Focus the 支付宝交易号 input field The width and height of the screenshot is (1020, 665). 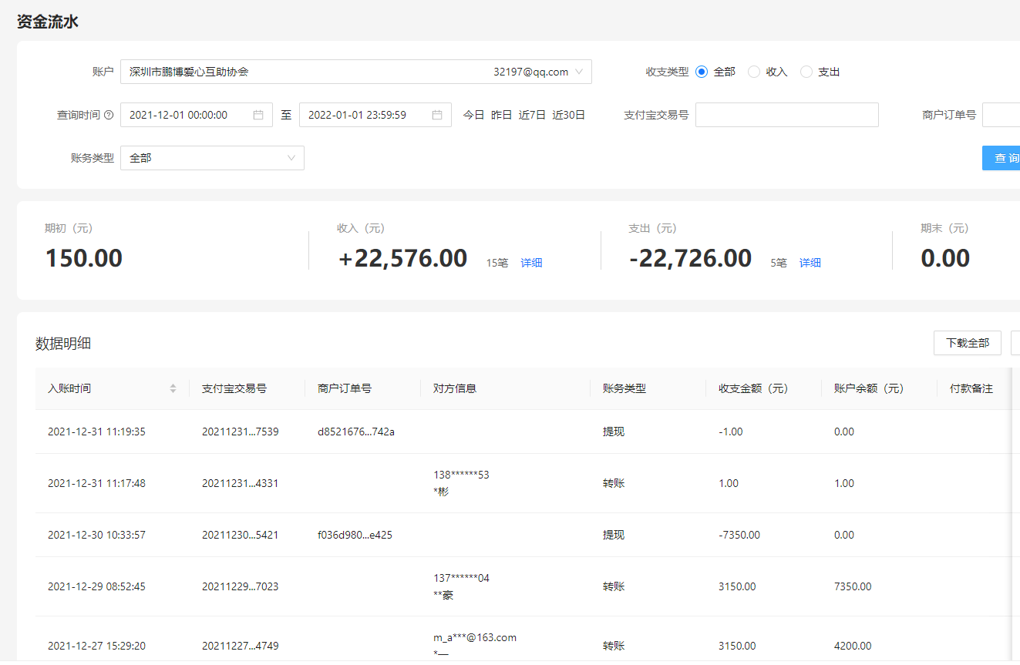786,115
